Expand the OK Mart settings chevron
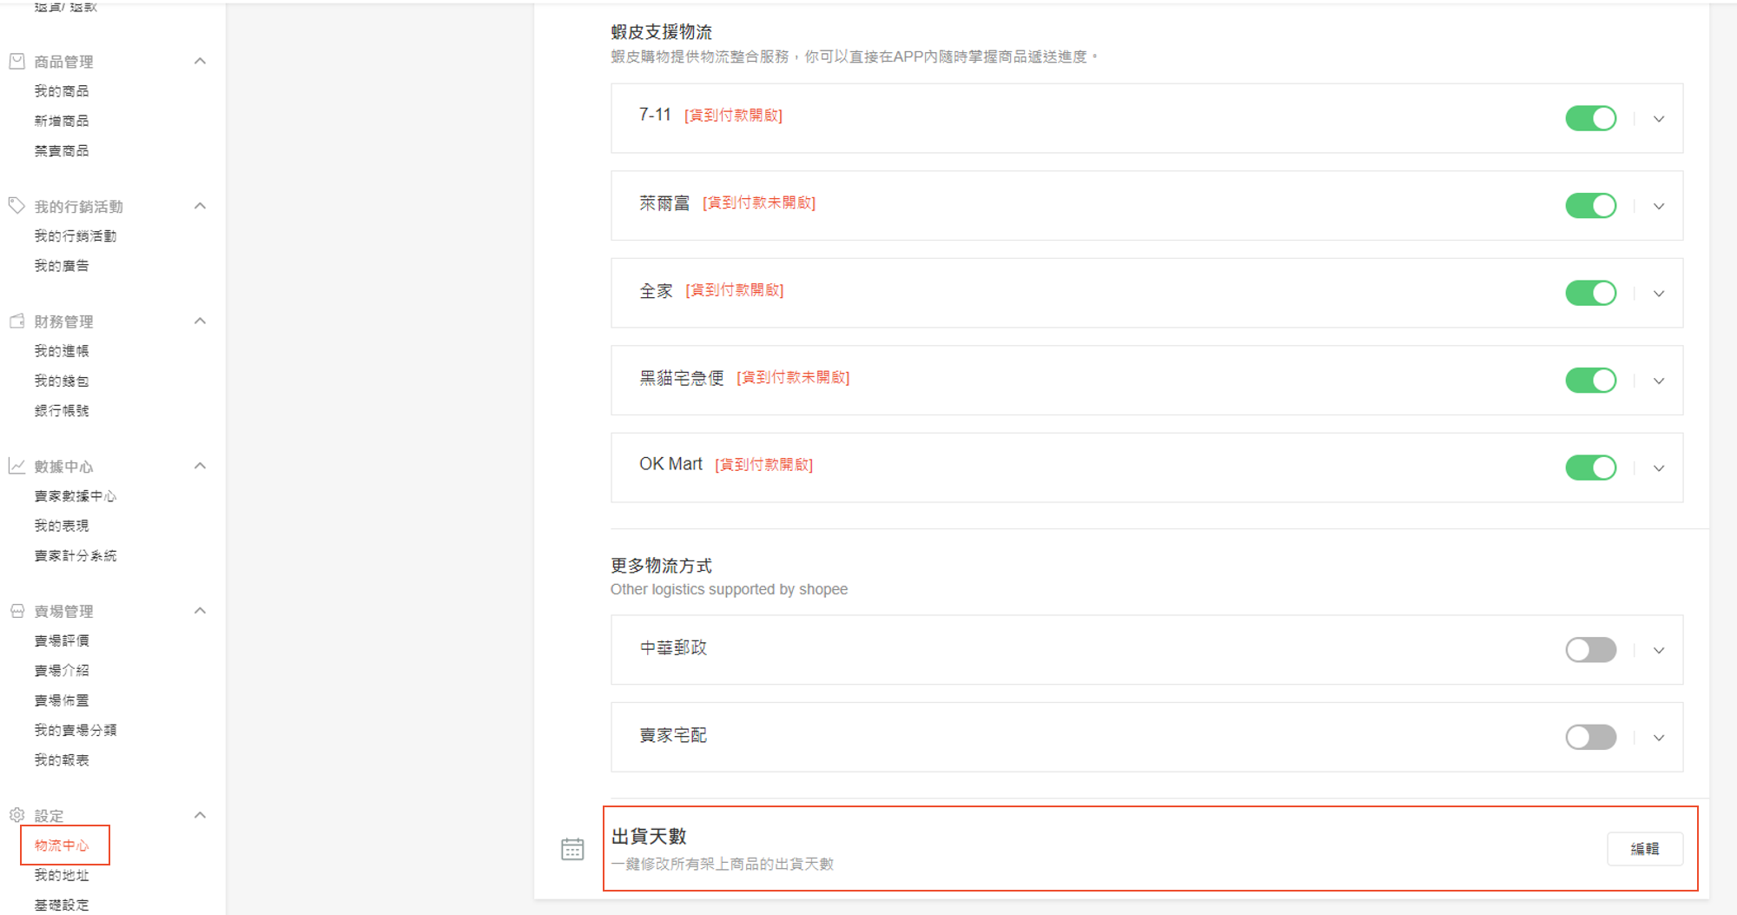This screenshot has width=1737, height=915. tap(1659, 468)
